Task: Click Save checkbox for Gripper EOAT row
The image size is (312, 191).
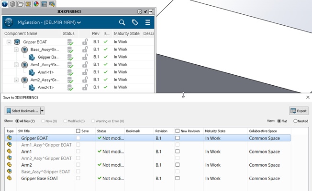Action: (x=78, y=138)
